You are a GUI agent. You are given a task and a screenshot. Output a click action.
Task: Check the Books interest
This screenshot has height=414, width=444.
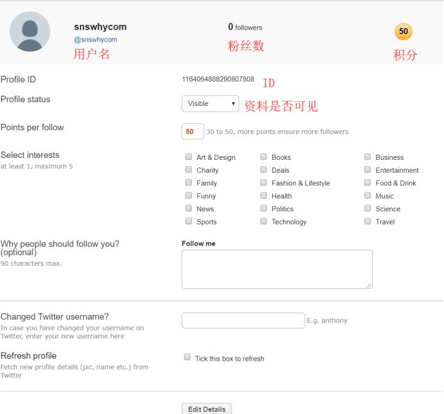264,157
